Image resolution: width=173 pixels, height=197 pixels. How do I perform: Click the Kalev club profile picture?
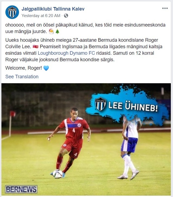coord(12,12)
